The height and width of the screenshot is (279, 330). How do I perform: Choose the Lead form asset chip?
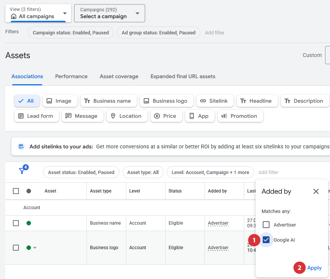[36, 116]
